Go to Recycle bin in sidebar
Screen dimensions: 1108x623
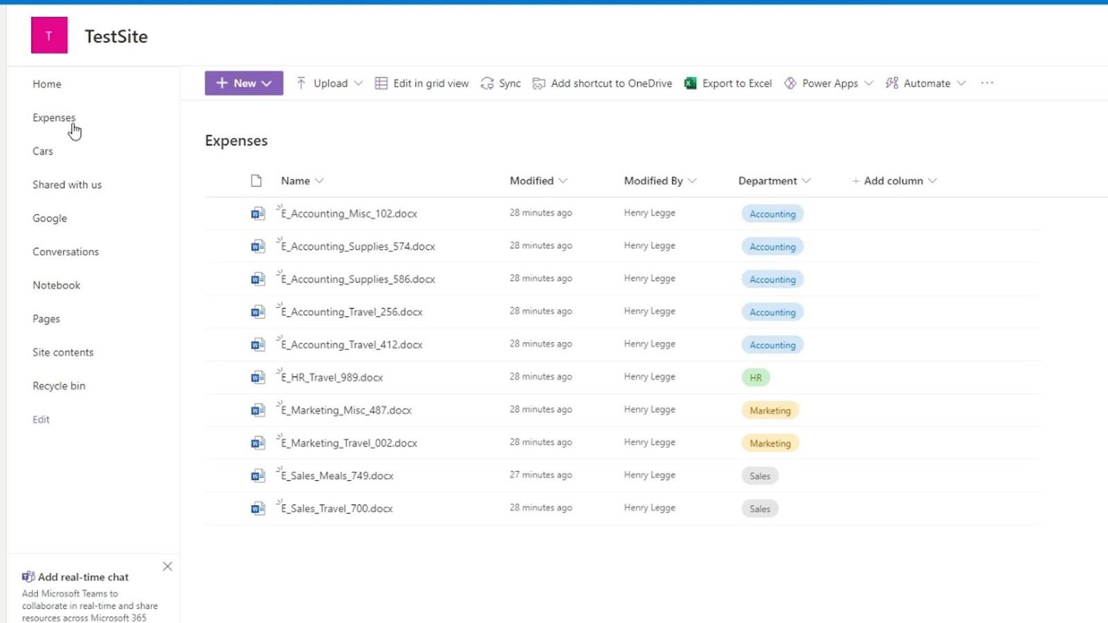pyautogui.click(x=59, y=386)
